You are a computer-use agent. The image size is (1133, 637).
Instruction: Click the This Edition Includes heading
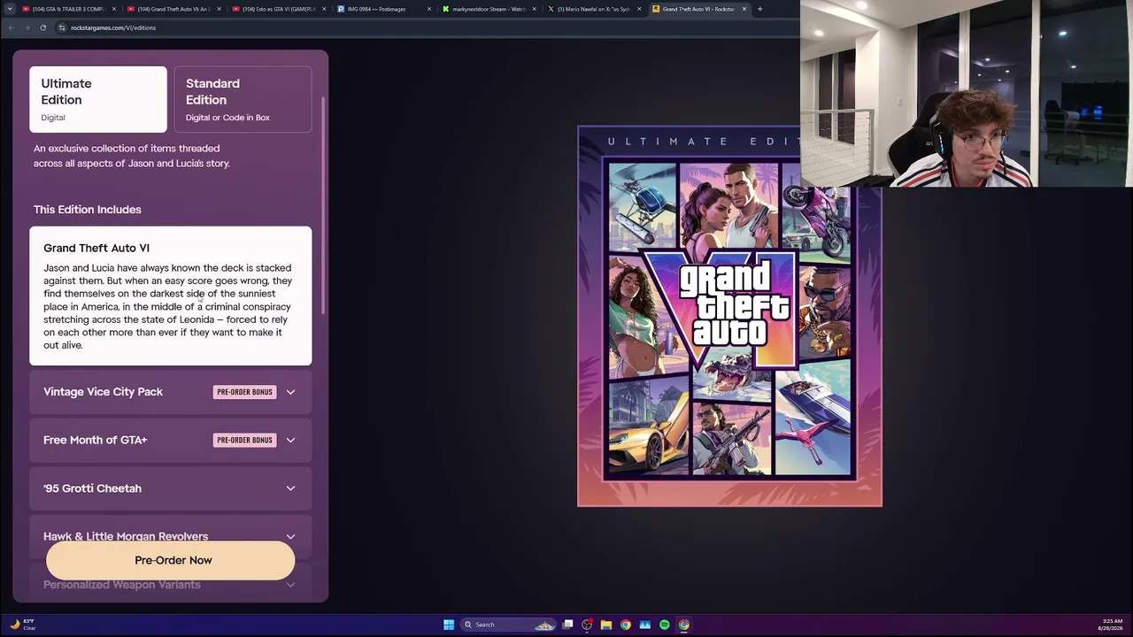point(88,210)
